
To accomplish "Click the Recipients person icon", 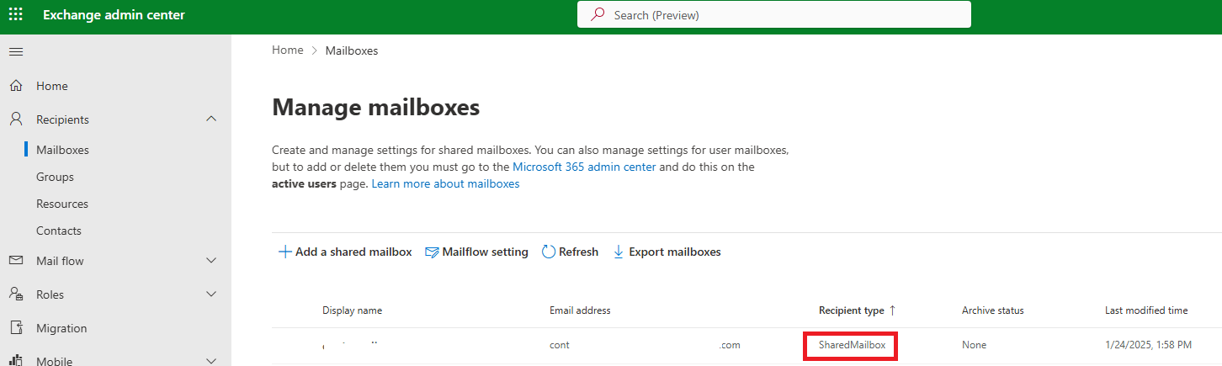I will click(x=16, y=119).
